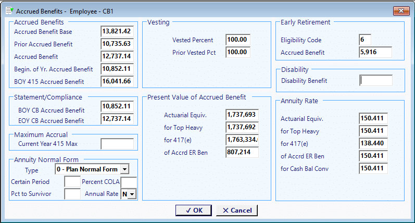Focus the Annuity Rate of Accrd ER Ben field
The width and height of the screenshot is (415, 223).
click(x=373, y=156)
